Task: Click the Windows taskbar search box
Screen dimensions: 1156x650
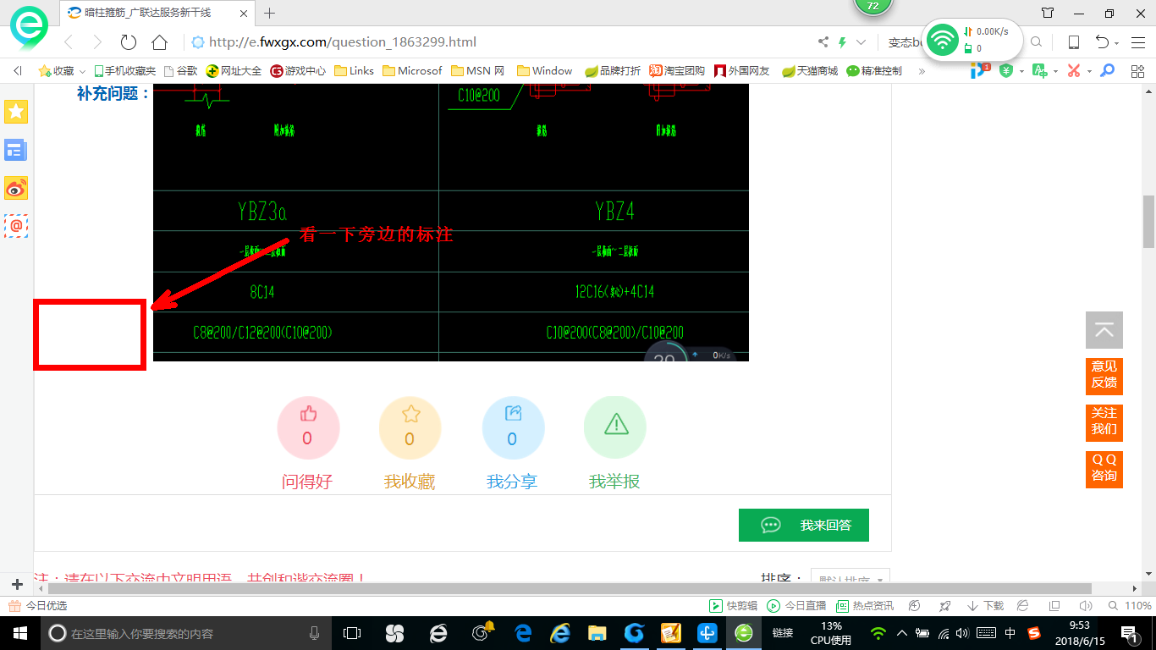Action: click(186, 633)
